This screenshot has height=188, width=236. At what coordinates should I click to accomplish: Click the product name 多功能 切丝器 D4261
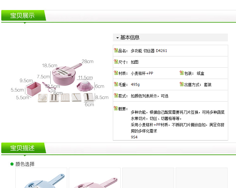pos(149,51)
